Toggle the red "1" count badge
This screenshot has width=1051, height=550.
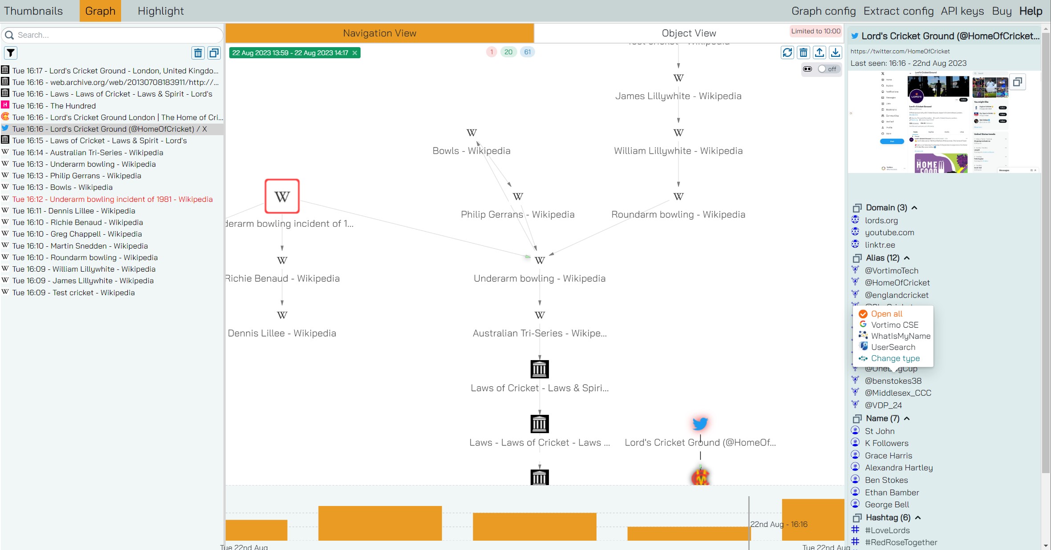tap(491, 52)
